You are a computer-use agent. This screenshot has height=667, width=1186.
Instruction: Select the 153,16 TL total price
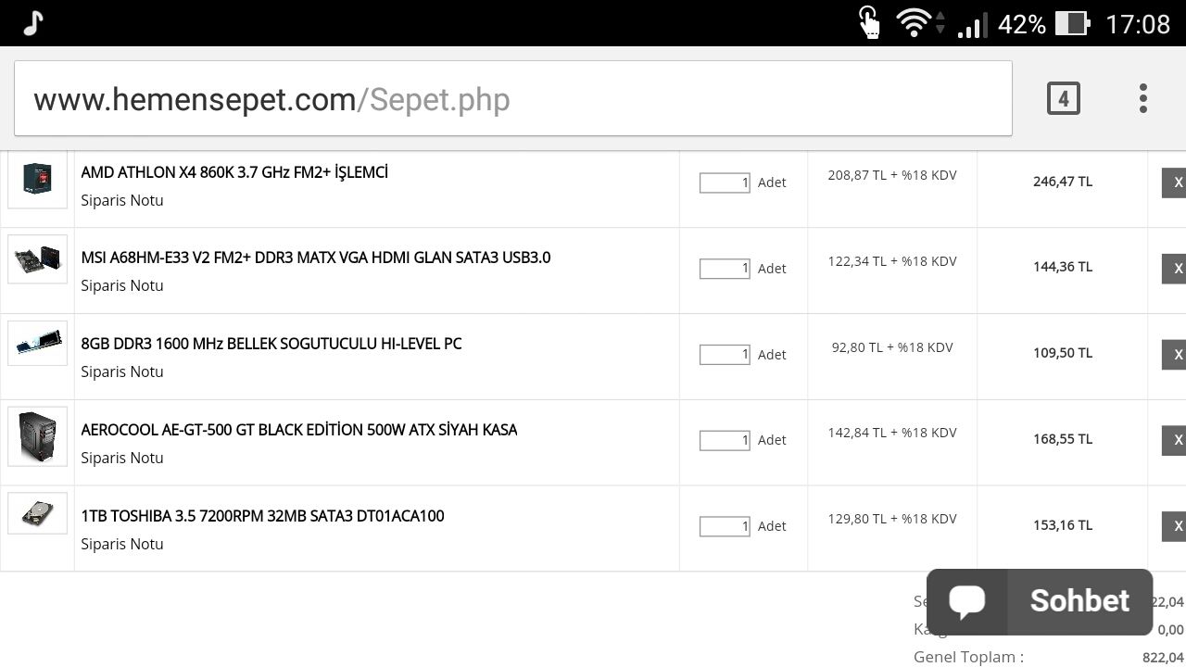(1063, 525)
